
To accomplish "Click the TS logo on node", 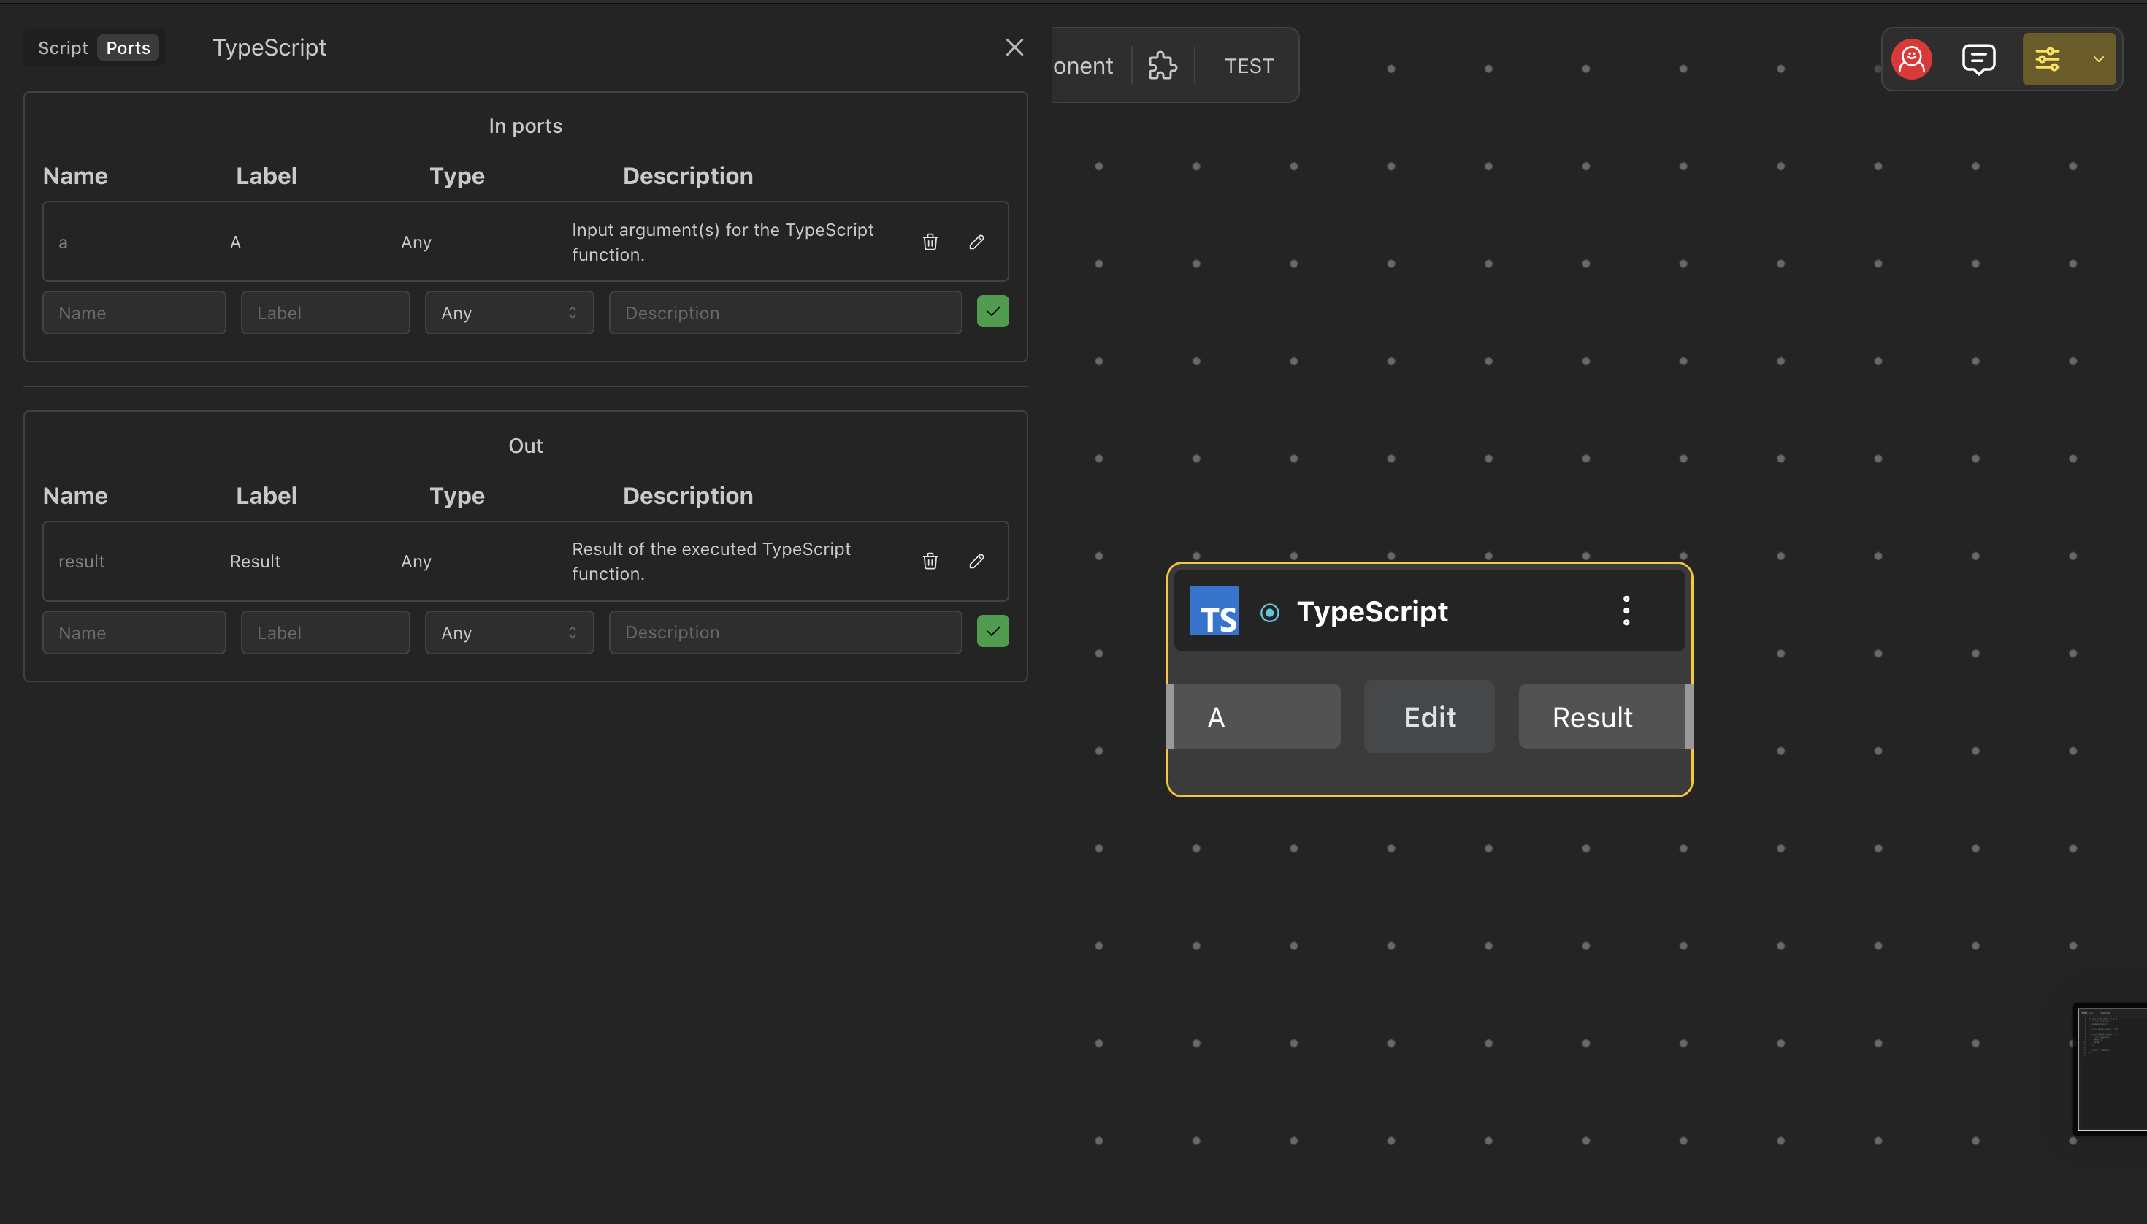I will 1214,611.
